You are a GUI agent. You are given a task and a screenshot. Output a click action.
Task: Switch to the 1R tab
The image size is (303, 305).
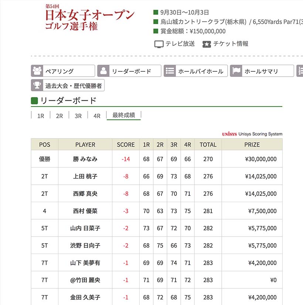tap(41, 116)
